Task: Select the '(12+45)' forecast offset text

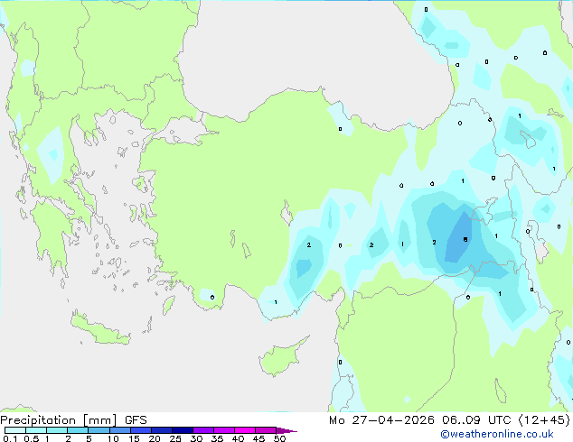Action: 544,420
